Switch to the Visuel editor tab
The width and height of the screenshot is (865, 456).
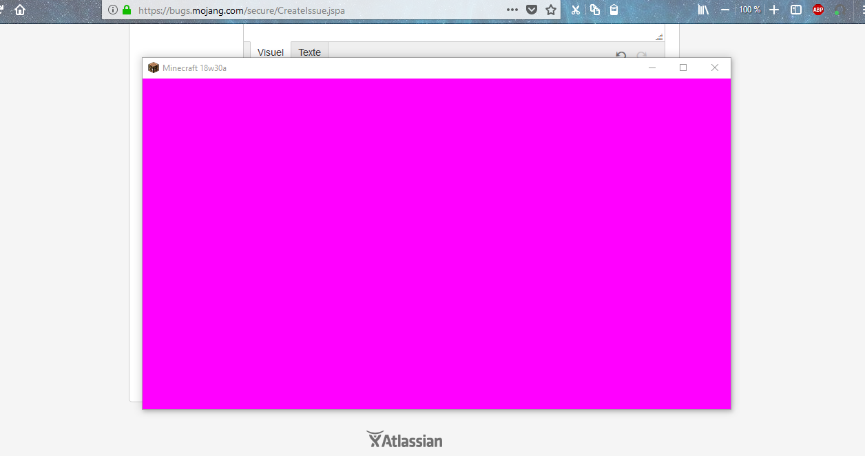point(271,52)
